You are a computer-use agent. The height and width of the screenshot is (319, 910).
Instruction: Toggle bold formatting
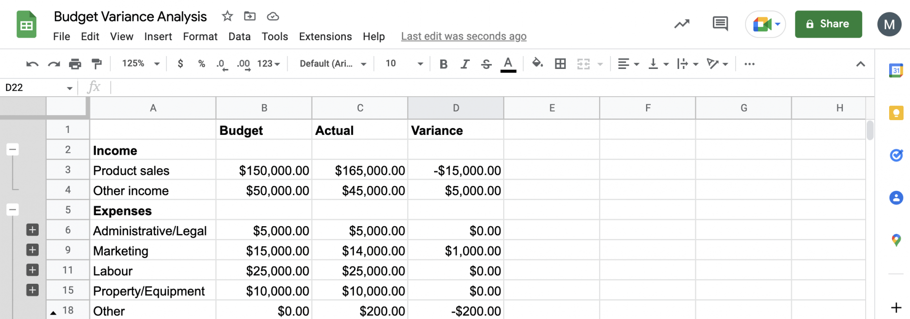point(444,64)
